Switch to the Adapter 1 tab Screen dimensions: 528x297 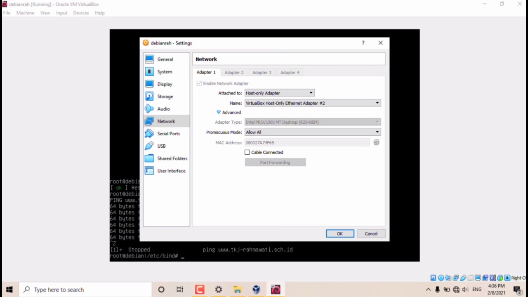click(x=206, y=72)
